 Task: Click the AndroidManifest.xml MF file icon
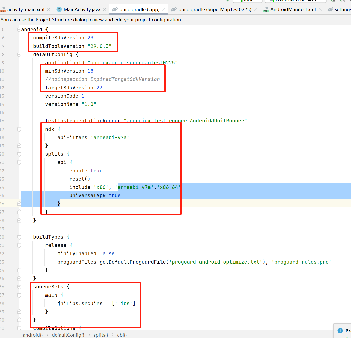tap(266, 10)
